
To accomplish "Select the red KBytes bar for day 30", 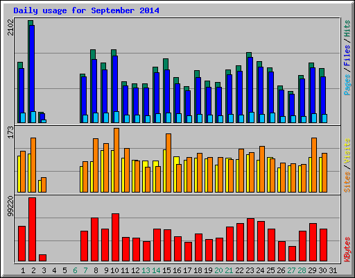I will coord(323,245).
